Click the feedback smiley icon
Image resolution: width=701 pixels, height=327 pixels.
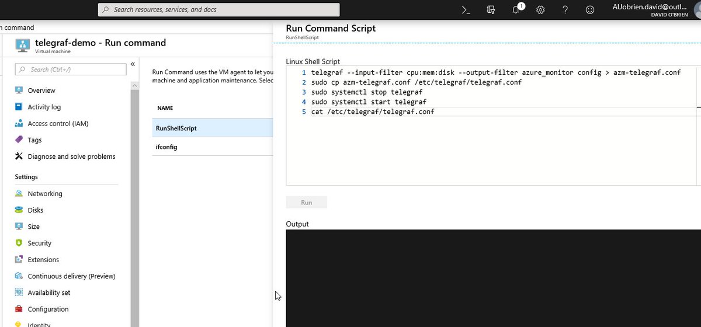590,10
